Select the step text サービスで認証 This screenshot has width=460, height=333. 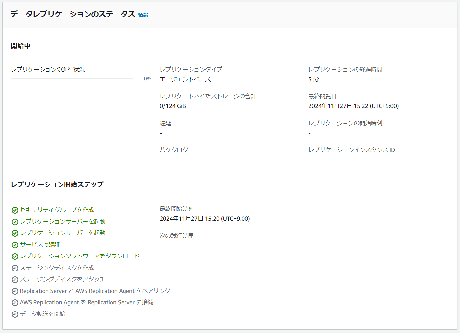[40, 244]
